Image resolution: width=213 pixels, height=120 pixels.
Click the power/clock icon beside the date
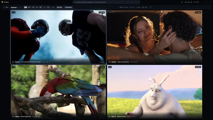(x=182, y=2)
